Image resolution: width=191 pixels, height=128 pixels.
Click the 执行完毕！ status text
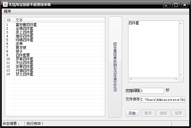tap(35, 124)
